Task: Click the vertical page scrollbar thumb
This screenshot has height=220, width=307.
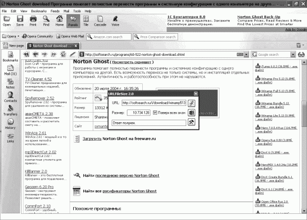Action: pyautogui.click(x=304, y=114)
